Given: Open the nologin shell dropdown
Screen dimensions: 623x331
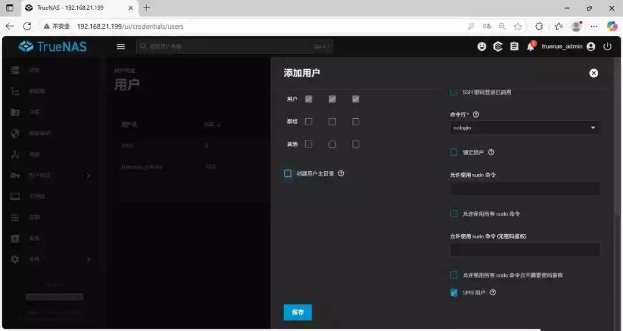Looking at the screenshot, I should coord(525,127).
